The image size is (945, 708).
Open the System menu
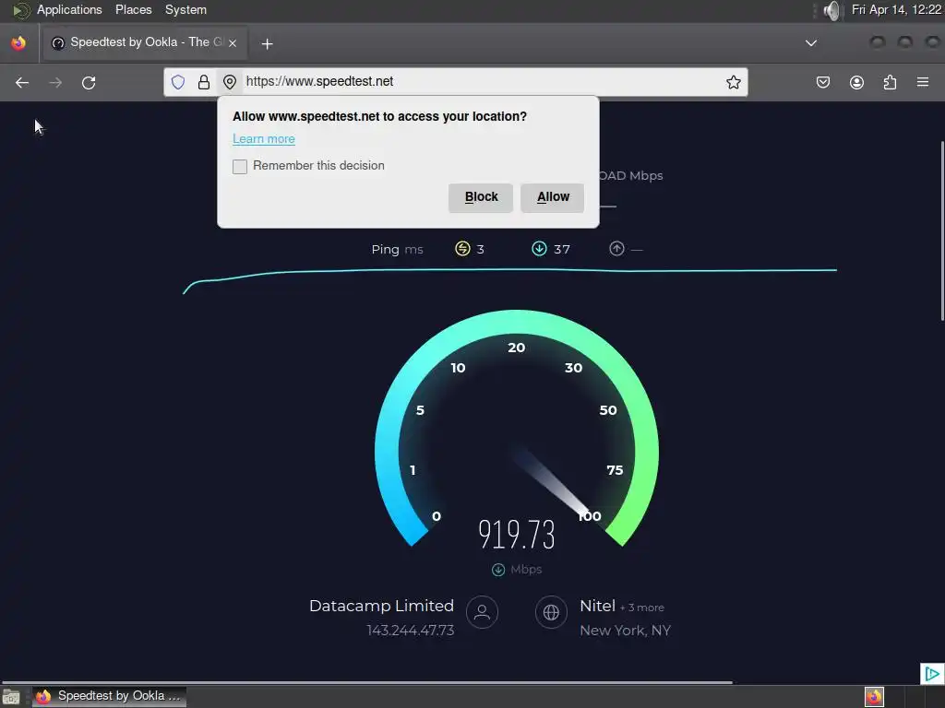tap(185, 10)
